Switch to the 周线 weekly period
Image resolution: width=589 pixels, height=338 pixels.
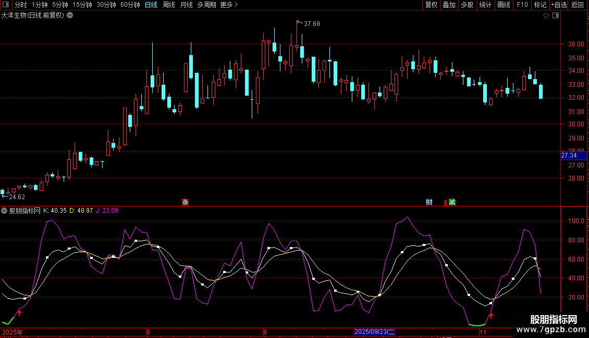click(169, 5)
